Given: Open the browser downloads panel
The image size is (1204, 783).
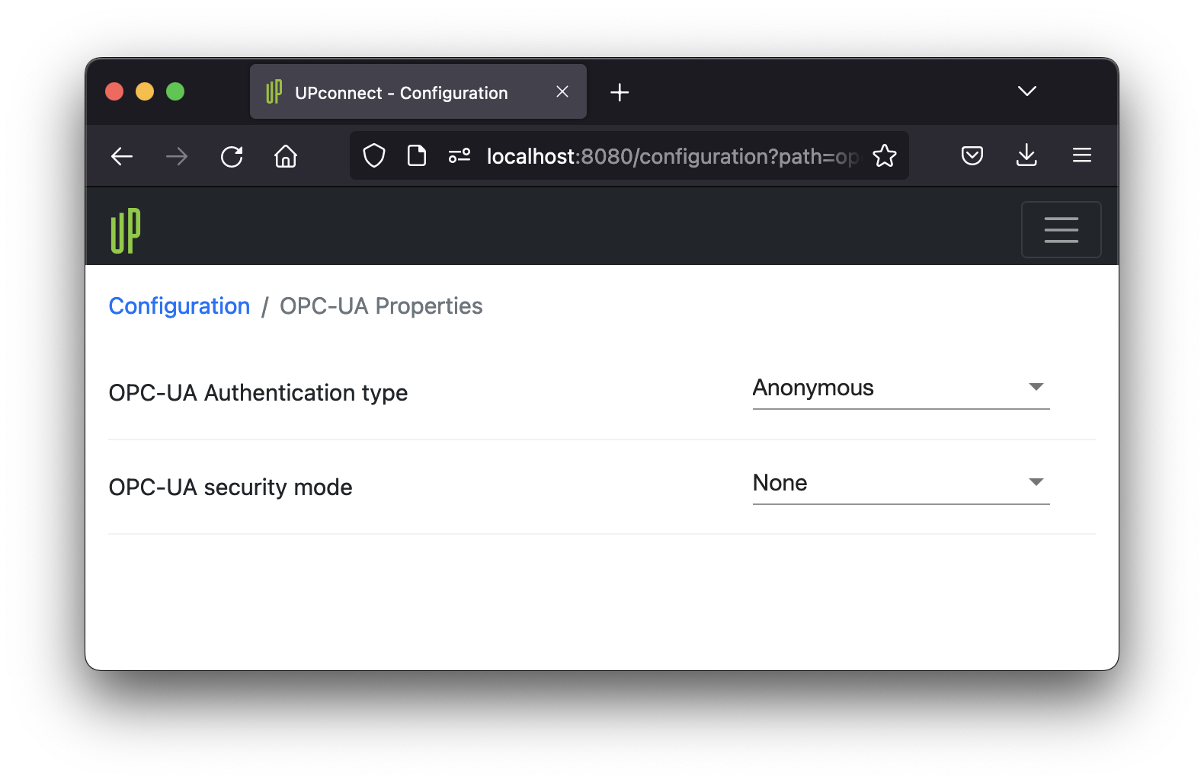Looking at the screenshot, I should (1026, 156).
